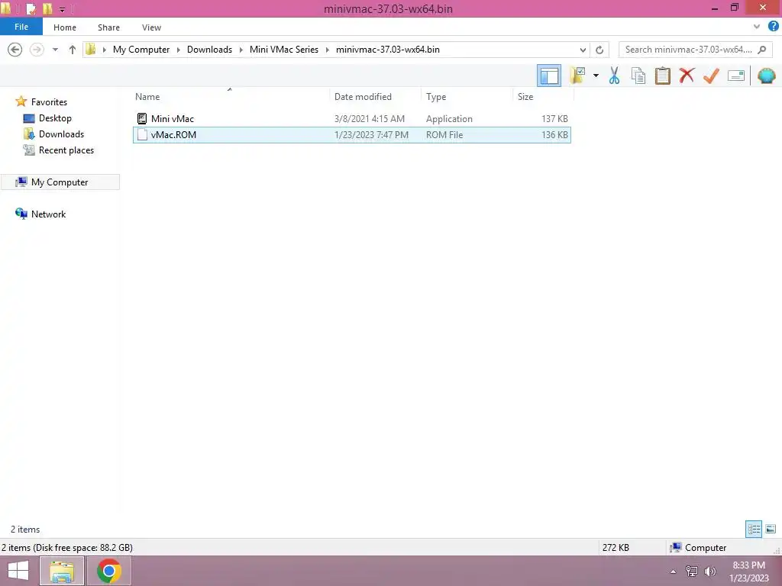The image size is (782, 586).
Task: Click the new folder icon in title bar
Action: tap(47, 8)
